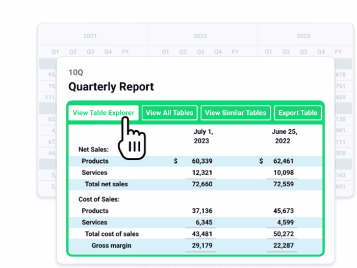This screenshot has height=268, width=357.
Task: Click the 2023 year header in background table
Action: pos(303,36)
